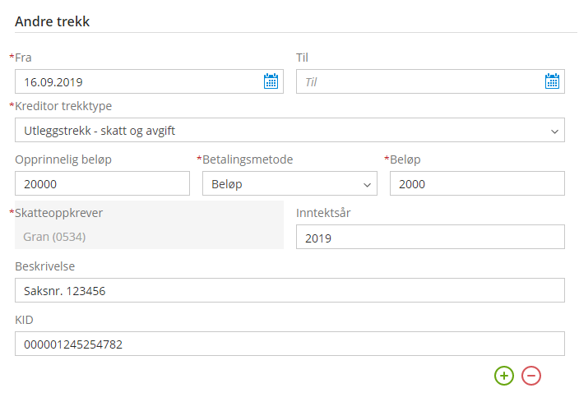This screenshot has width=579, height=402.
Task: Click the disabled Skatteoppkrever Gran (0534) field
Action: click(x=149, y=237)
